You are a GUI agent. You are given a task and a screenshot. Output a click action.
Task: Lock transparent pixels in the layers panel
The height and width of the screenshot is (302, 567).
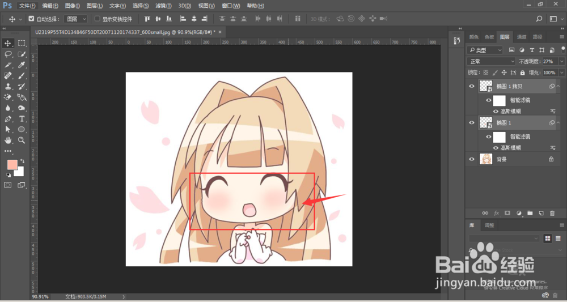pos(486,73)
